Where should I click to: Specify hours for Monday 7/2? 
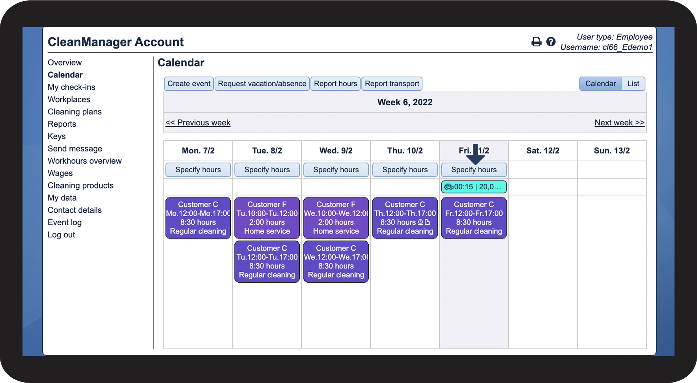coord(198,170)
